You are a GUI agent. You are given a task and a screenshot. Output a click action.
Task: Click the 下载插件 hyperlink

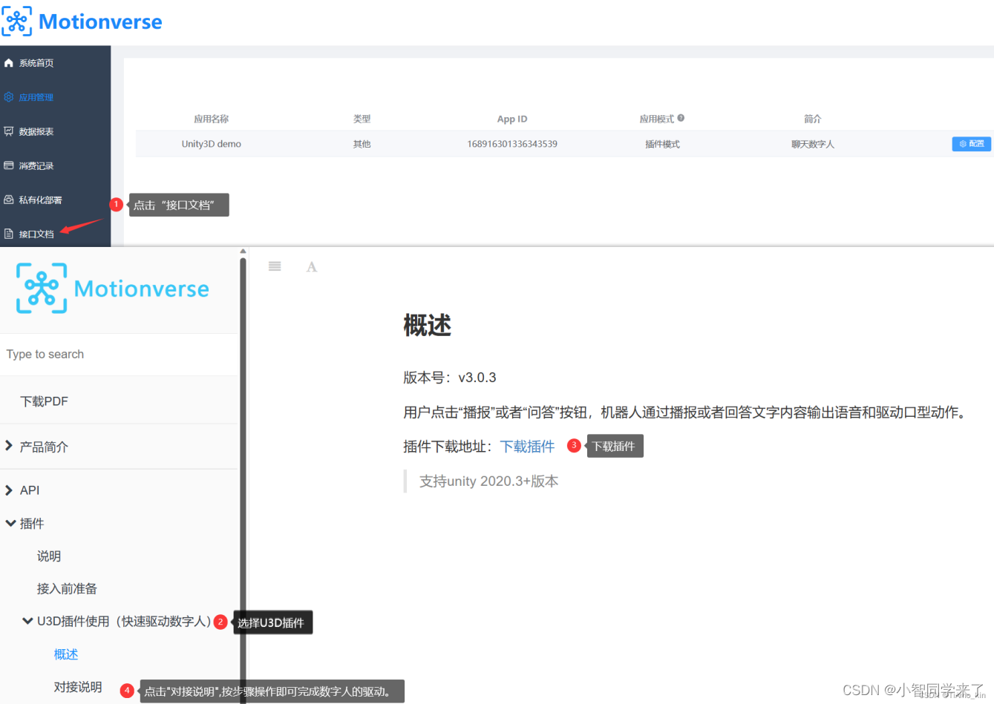click(x=528, y=447)
